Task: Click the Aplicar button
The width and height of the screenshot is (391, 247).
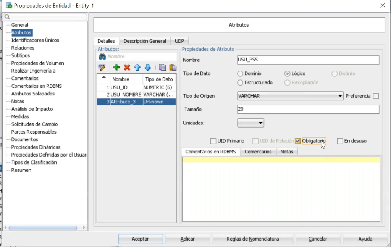Action: pyautogui.click(x=187, y=239)
